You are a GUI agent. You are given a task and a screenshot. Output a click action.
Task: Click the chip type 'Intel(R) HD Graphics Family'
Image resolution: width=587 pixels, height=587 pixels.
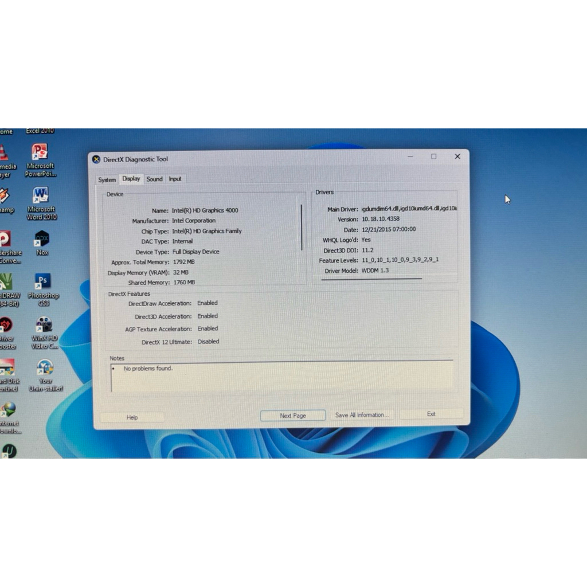[x=206, y=231]
